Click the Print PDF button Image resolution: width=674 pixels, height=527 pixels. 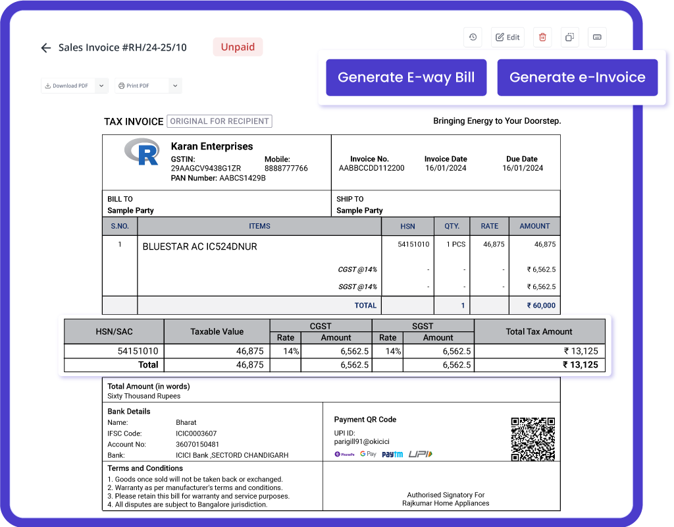click(142, 86)
